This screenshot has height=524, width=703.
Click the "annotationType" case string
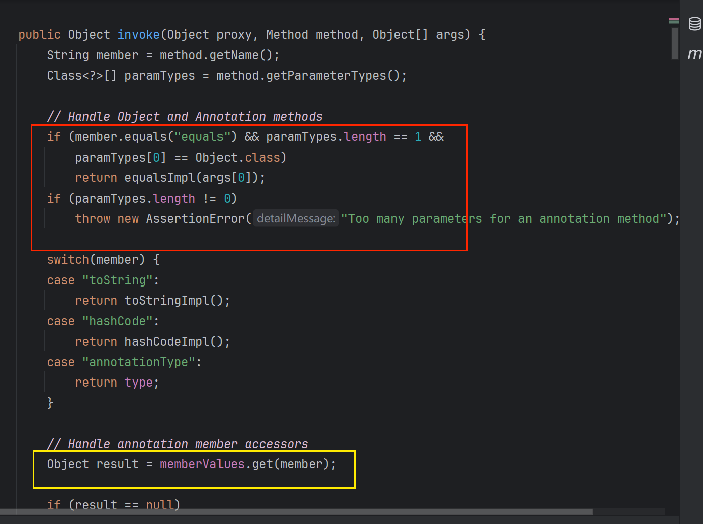click(x=139, y=362)
